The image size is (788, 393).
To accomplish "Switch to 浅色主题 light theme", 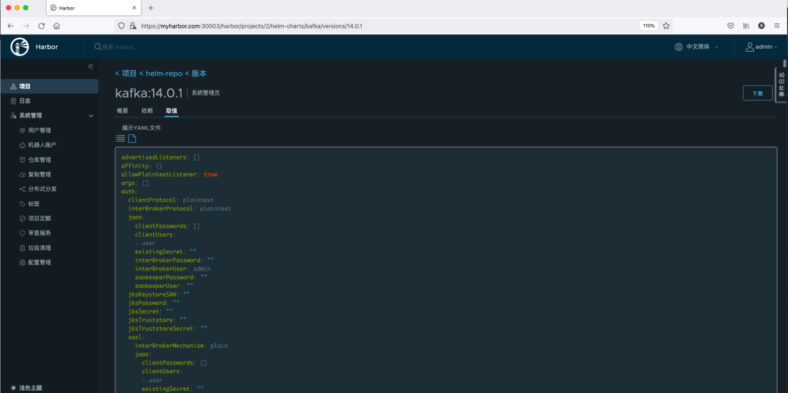I will click(x=26, y=388).
